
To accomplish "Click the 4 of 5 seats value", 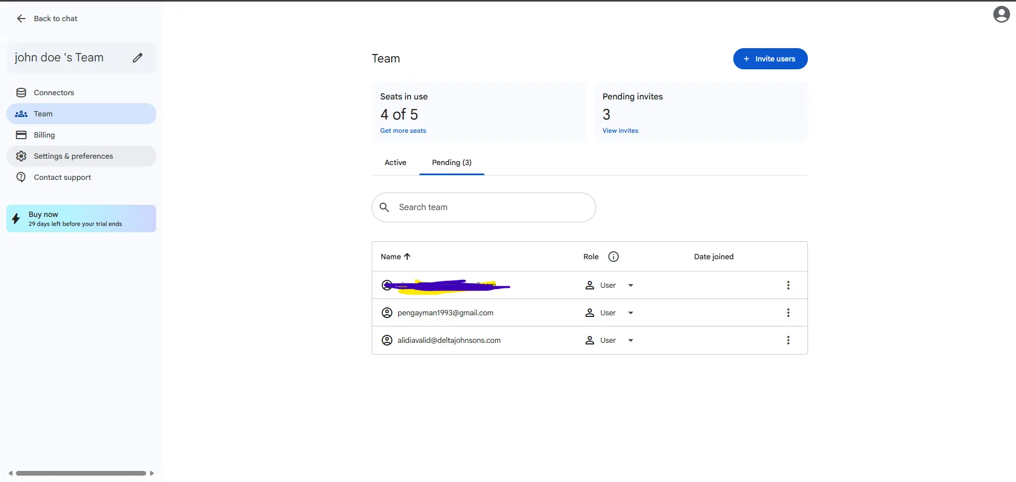I will [x=399, y=114].
